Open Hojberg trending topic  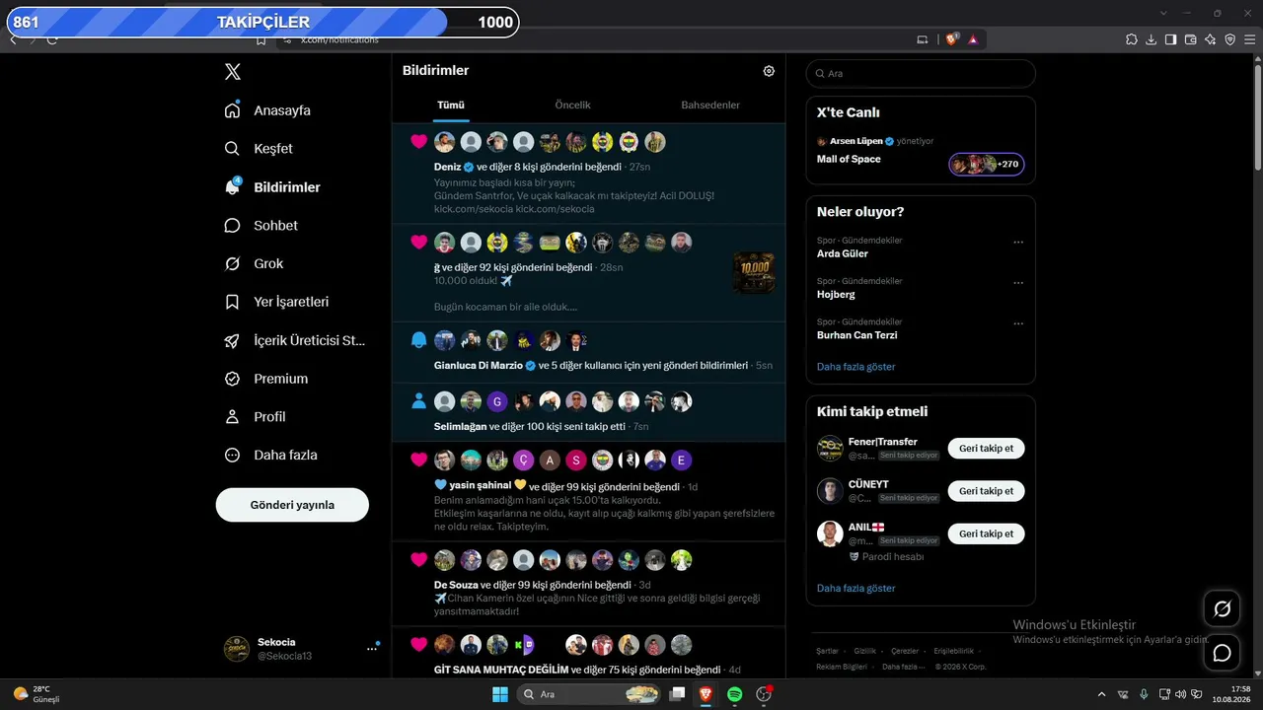(x=836, y=295)
